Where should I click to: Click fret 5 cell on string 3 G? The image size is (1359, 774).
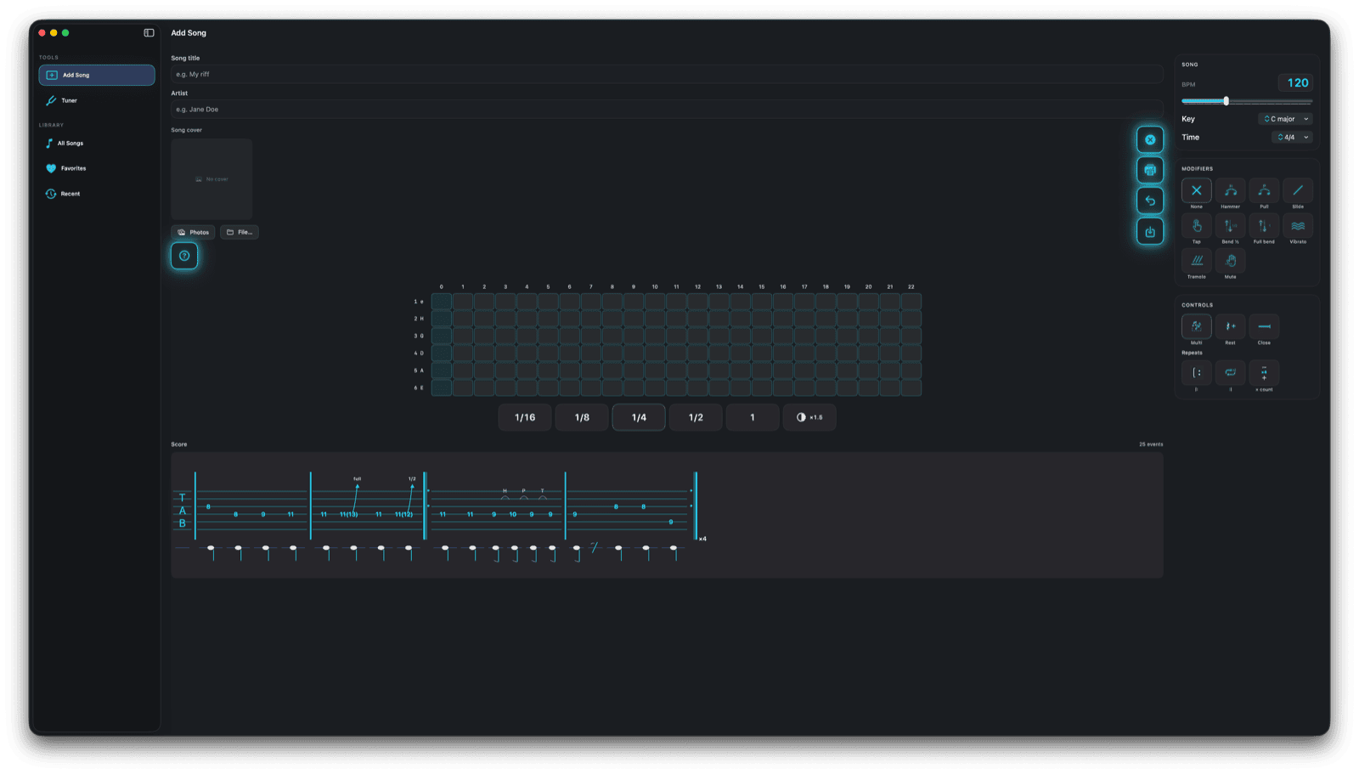548,336
